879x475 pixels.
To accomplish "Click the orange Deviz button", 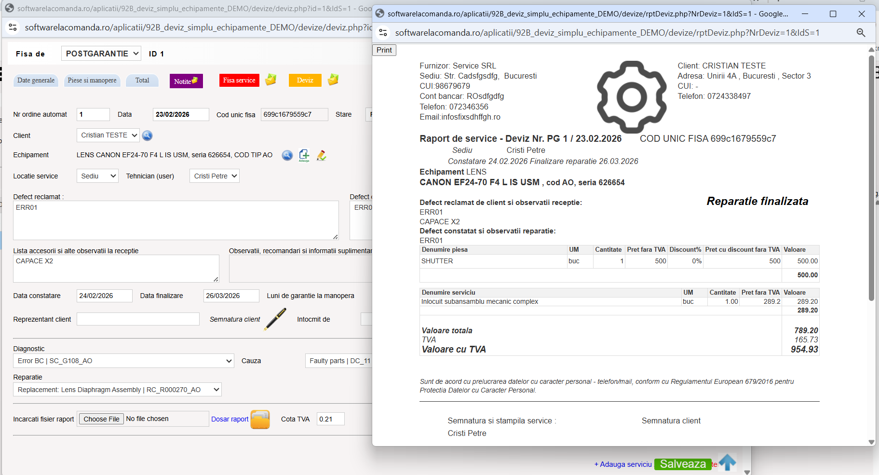I will 305,81.
